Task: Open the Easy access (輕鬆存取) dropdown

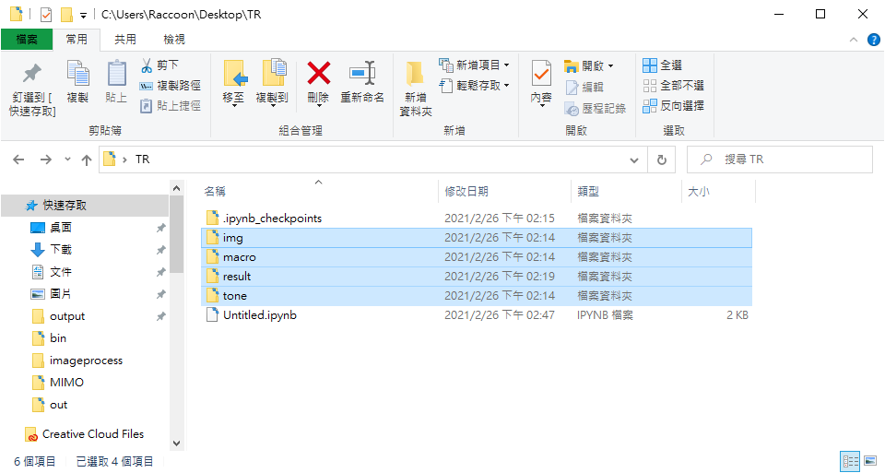Action: (x=474, y=85)
